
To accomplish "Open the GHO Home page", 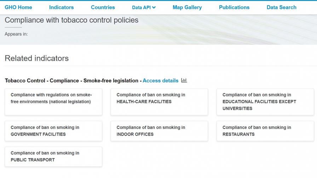I will (18, 7).
